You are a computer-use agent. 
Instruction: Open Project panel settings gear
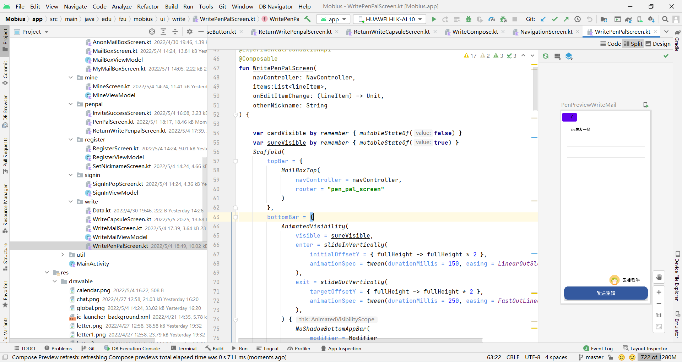click(x=190, y=32)
